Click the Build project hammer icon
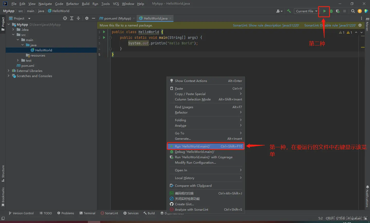The image size is (370, 223). 289,11
